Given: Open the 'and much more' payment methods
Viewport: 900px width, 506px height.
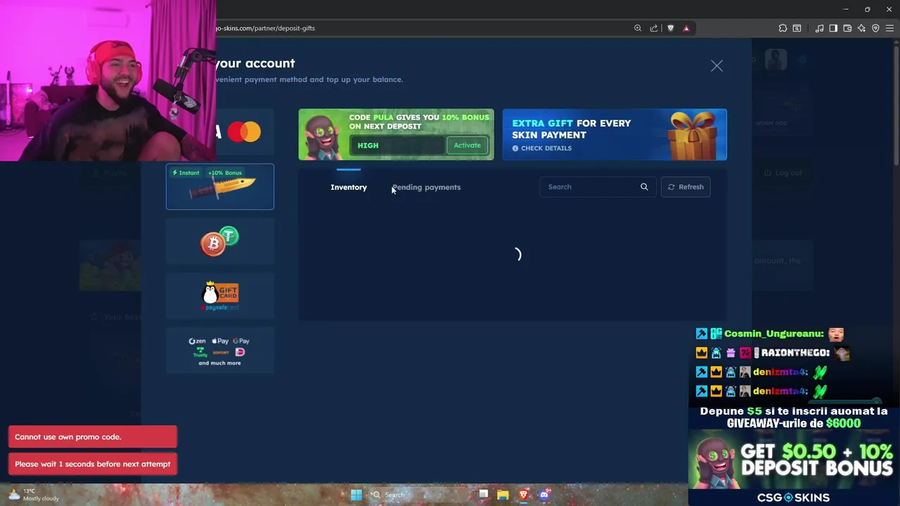Looking at the screenshot, I should (220, 351).
